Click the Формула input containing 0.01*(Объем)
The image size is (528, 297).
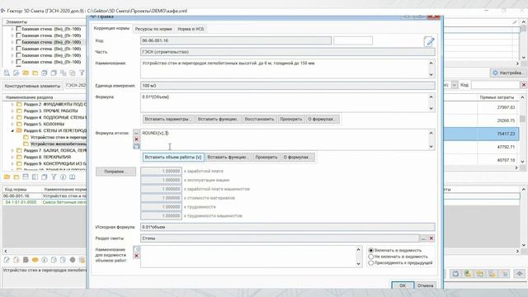[x=285, y=102]
